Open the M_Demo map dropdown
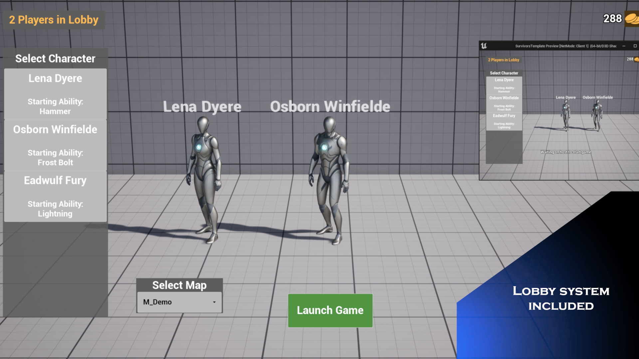The height and width of the screenshot is (359, 639). pos(179,302)
